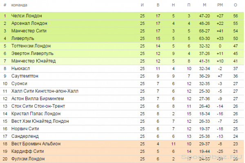Click the Суонси team name
Image resolution: width=245 pixels, height=163 pixels.
pos(19,83)
